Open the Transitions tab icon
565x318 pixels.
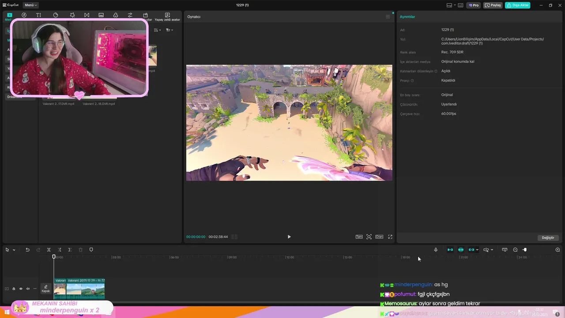[x=87, y=15]
